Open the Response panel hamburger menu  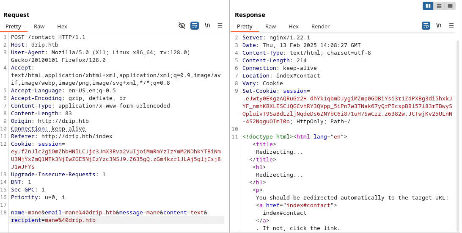[451, 25]
